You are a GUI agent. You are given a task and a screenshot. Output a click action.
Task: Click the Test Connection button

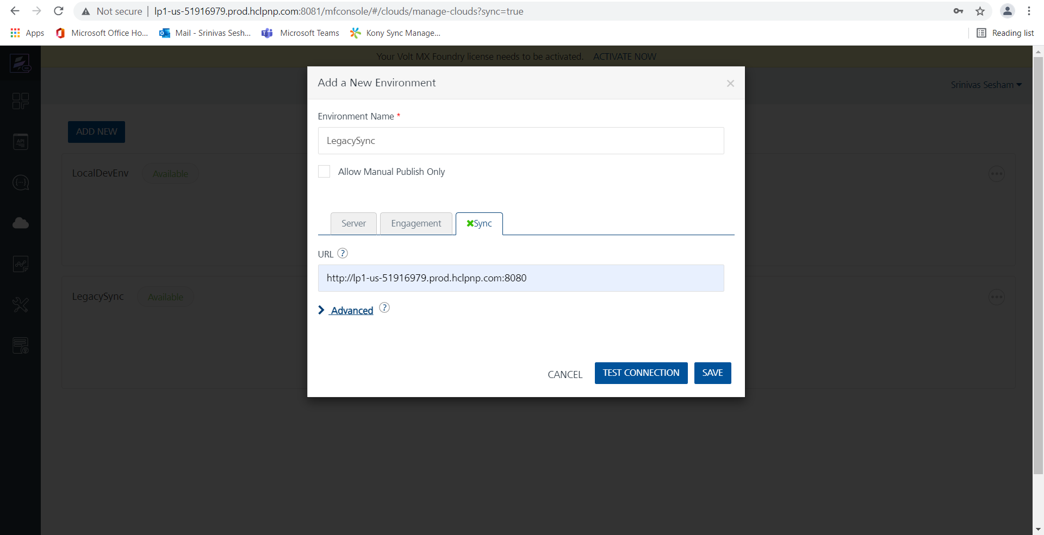(x=641, y=373)
